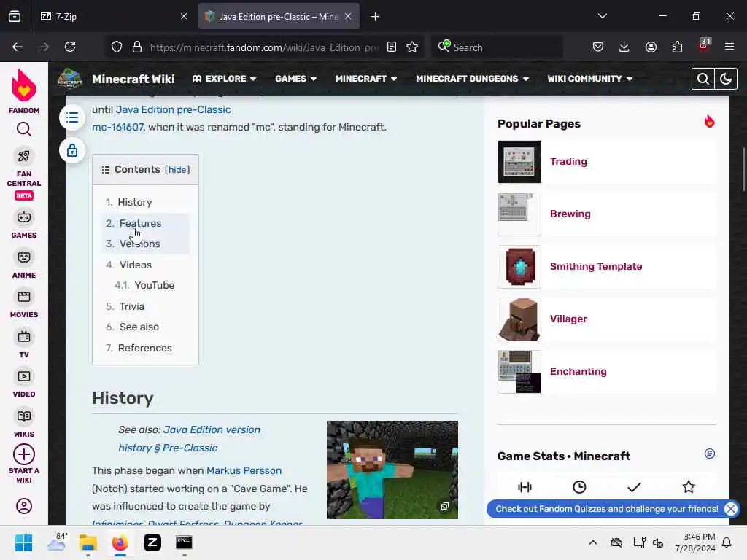The width and height of the screenshot is (747, 560).
Task: Open the mc-161607 link
Action: tap(117, 127)
